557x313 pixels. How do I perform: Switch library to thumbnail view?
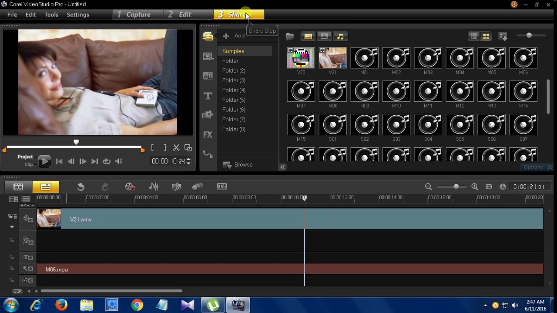point(486,37)
